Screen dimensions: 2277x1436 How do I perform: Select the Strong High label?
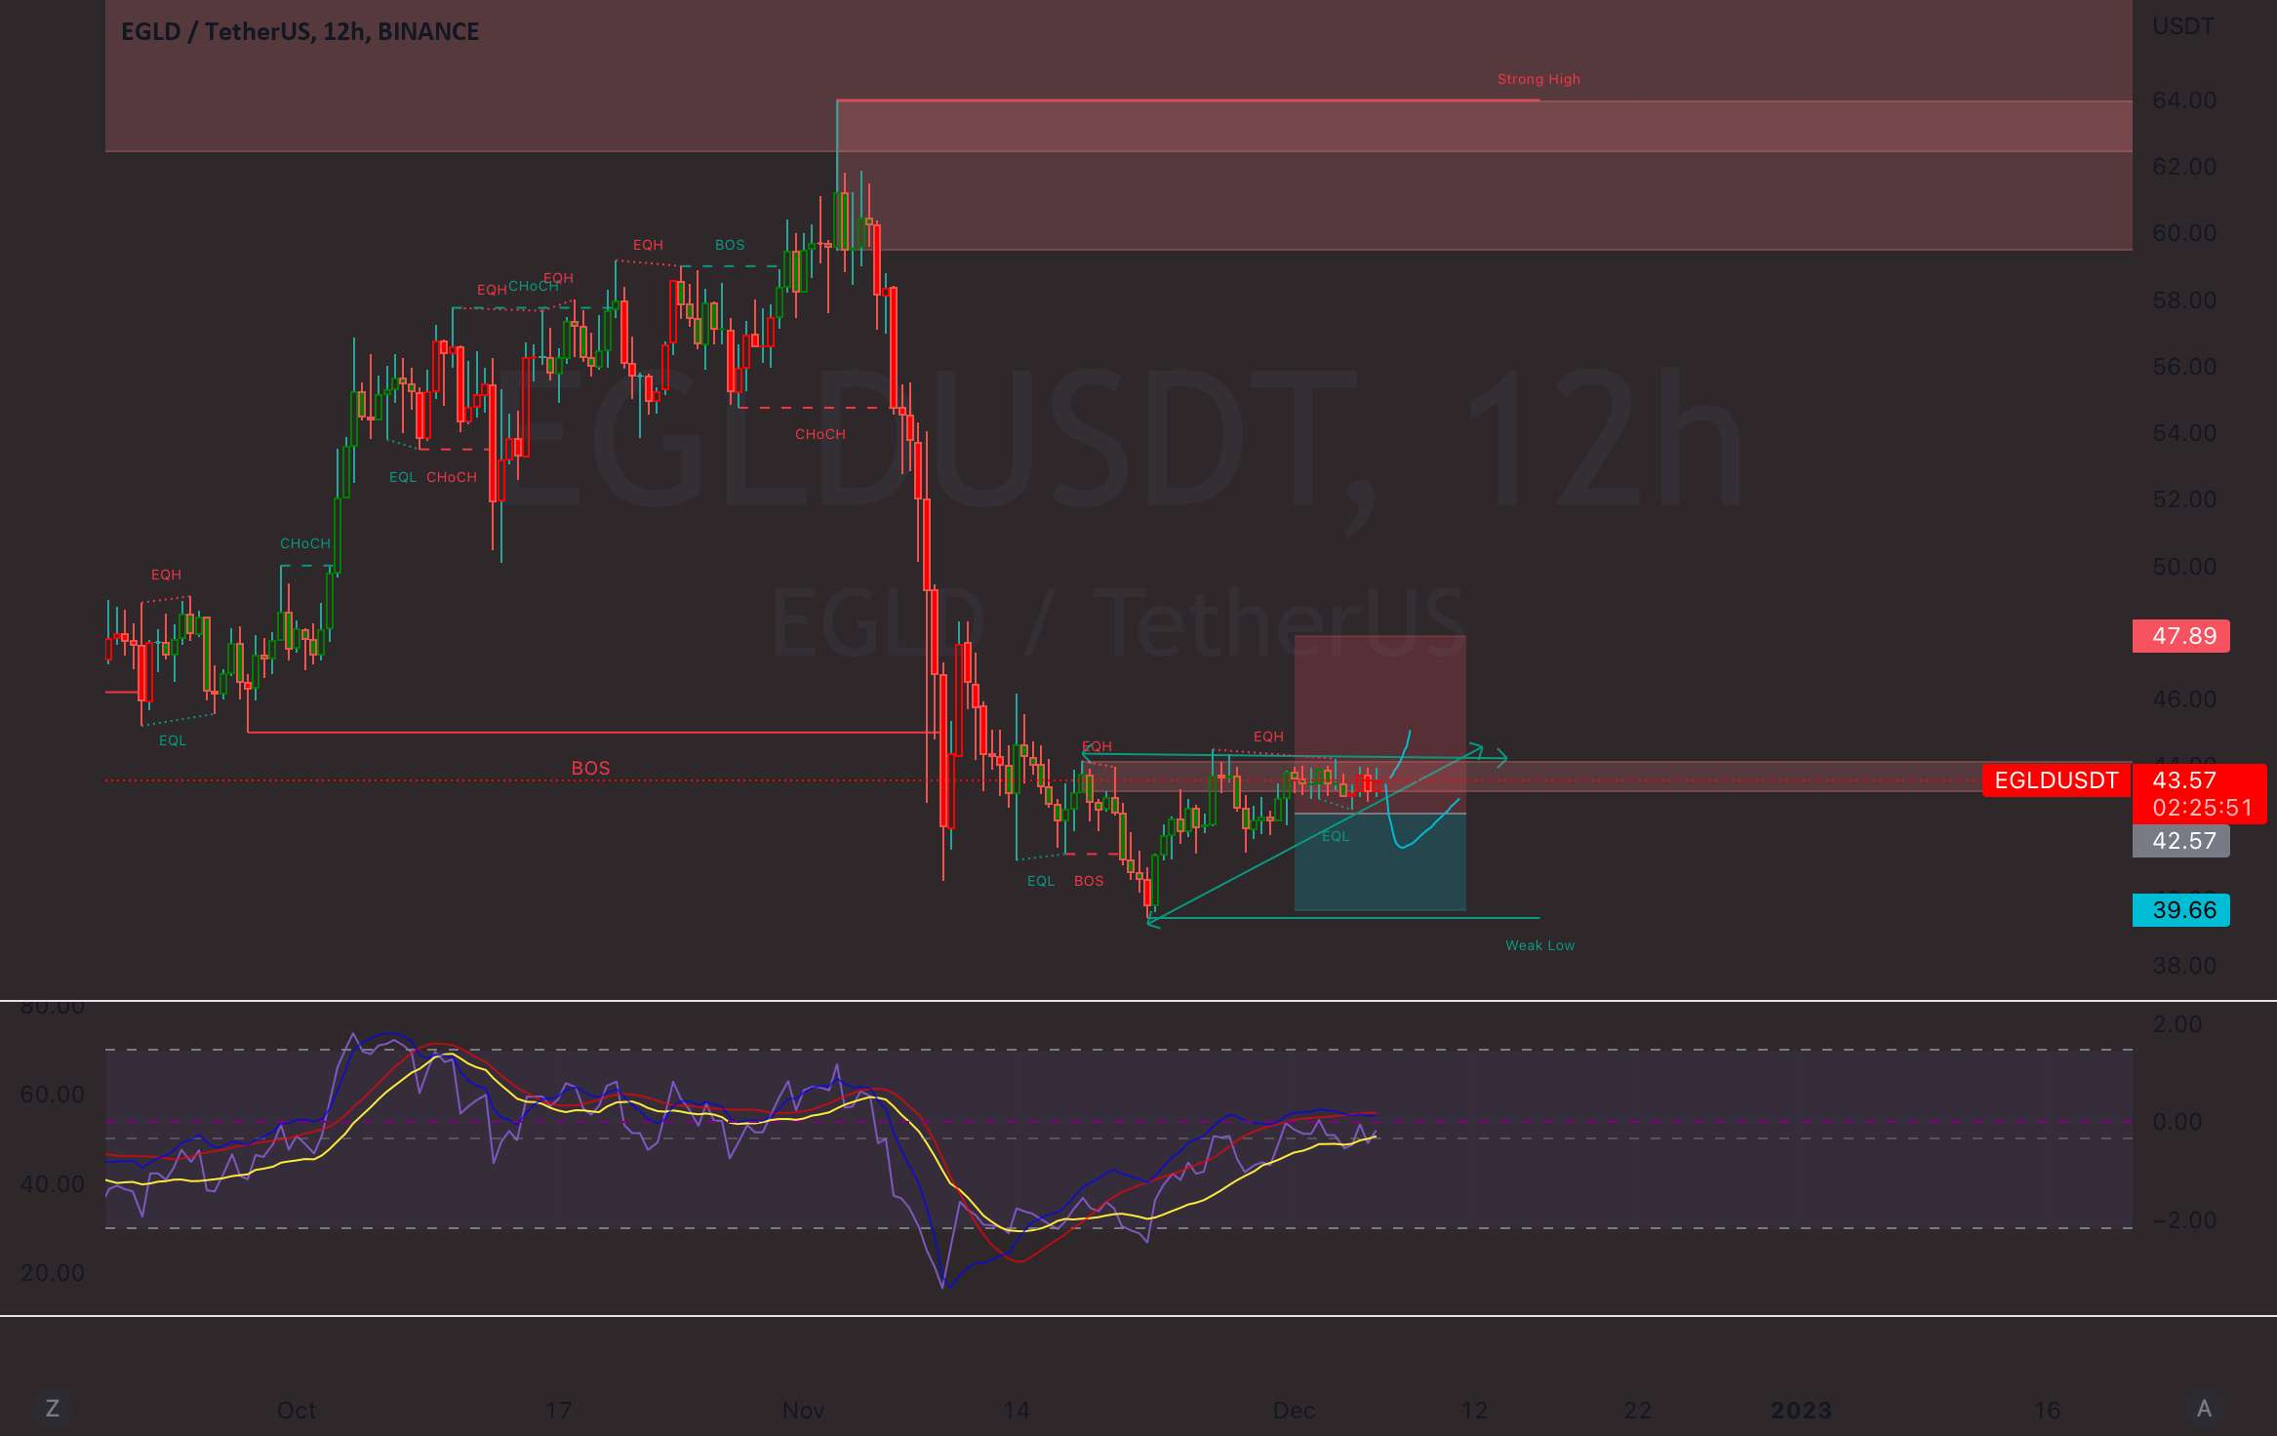[1538, 79]
